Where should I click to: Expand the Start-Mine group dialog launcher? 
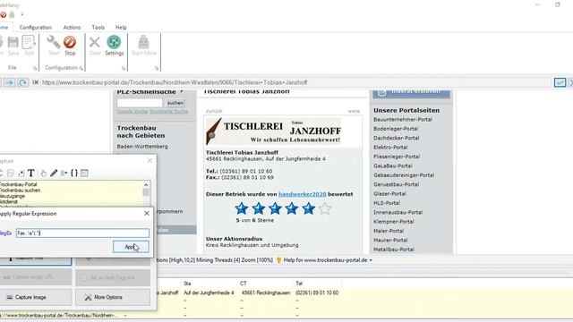coord(157,68)
